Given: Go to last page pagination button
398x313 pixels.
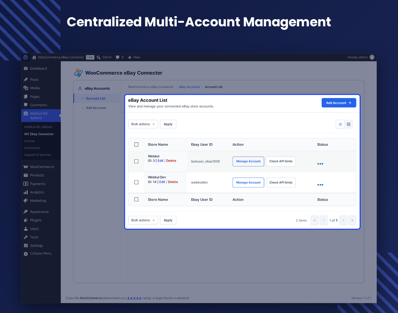Looking at the screenshot, I should [x=352, y=220].
